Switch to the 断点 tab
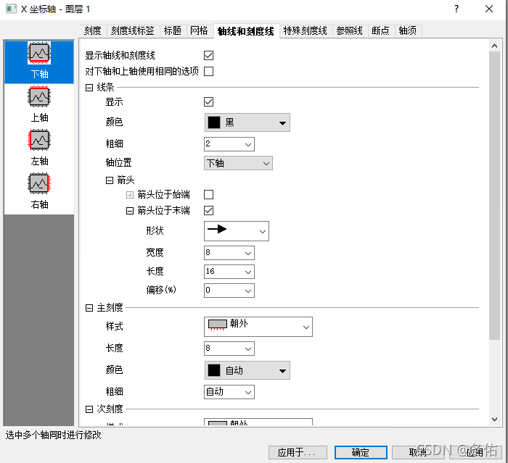Image resolution: width=508 pixels, height=463 pixels. [x=381, y=30]
